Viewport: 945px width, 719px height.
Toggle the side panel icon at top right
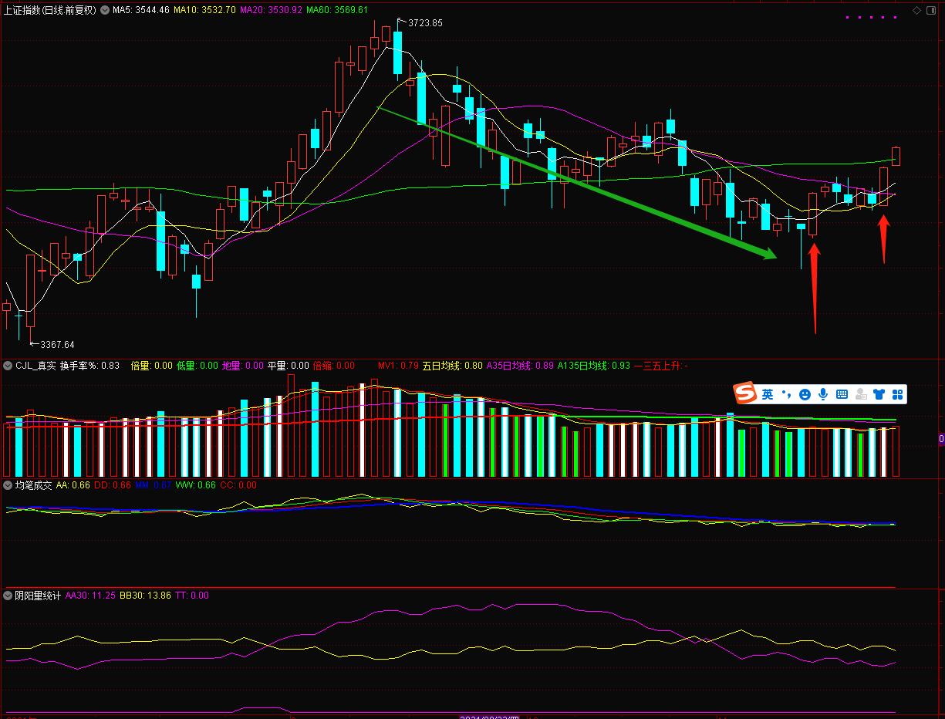coord(933,10)
